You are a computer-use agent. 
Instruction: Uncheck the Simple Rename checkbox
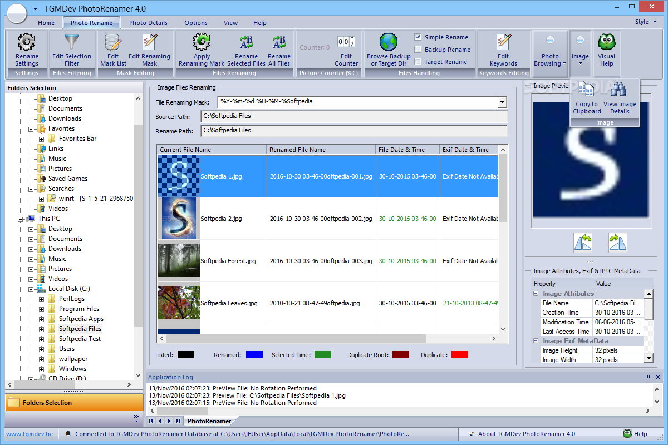(x=418, y=37)
